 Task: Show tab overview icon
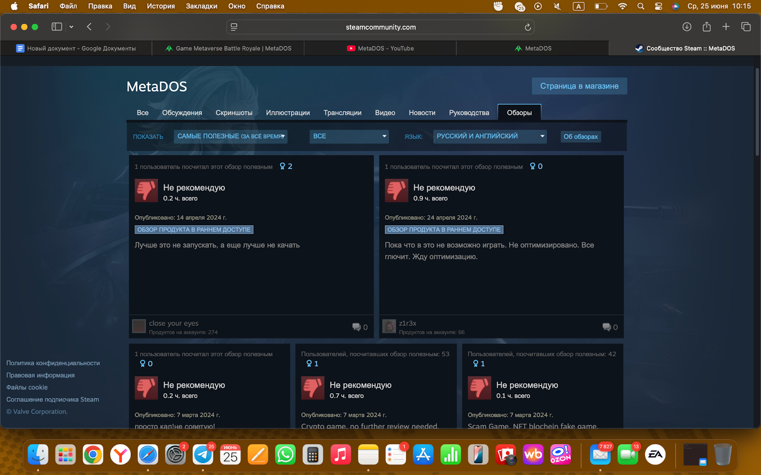pos(746,27)
